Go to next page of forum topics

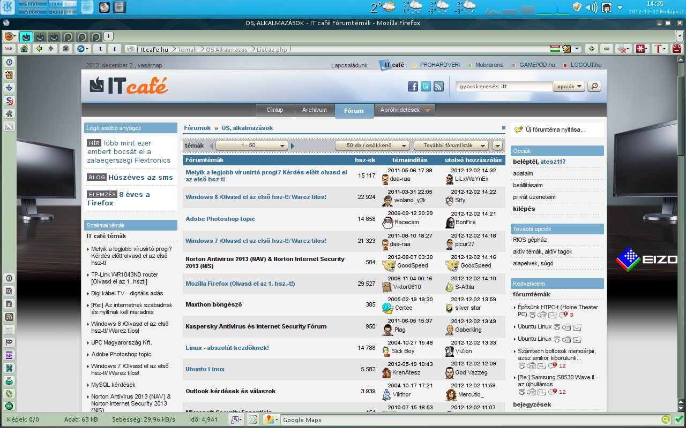pyautogui.click(x=293, y=146)
